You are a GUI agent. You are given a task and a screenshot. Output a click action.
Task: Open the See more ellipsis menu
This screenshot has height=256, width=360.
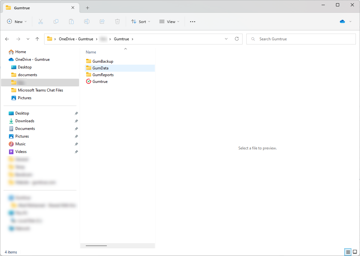(193, 21)
